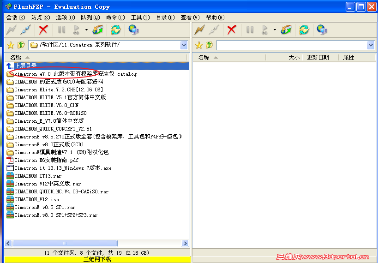Click the right pane Connect lightning icon
The image size is (378, 263).
point(199,30)
